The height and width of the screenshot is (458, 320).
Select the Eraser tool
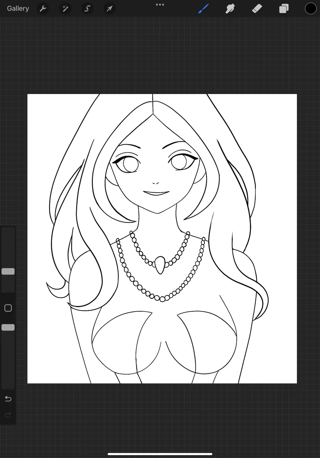pos(257,8)
